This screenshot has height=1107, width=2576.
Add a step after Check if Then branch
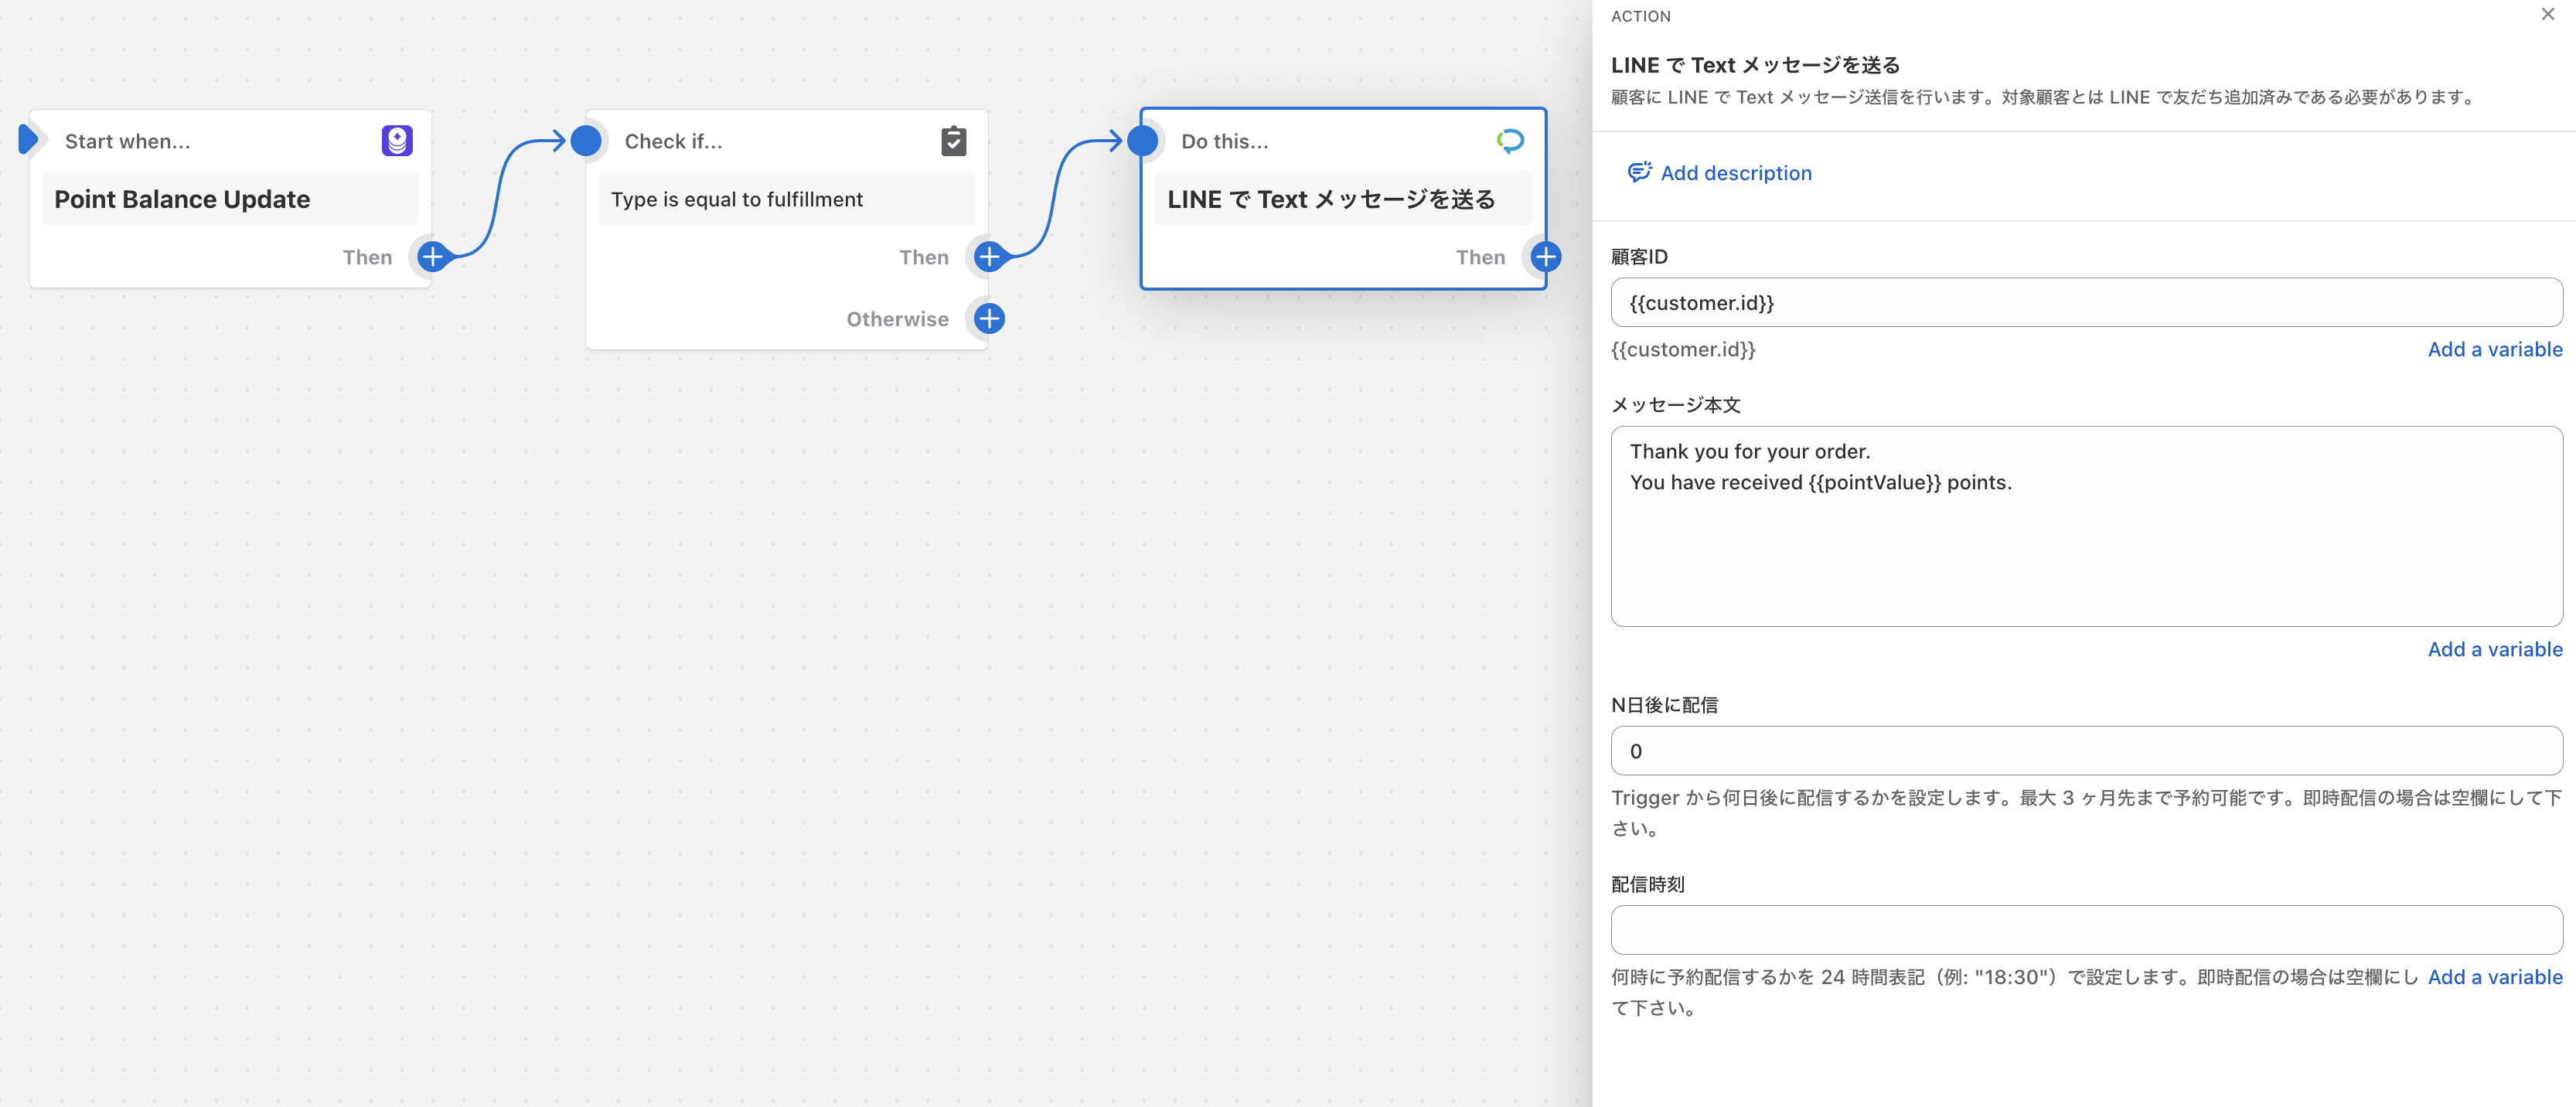click(x=988, y=257)
